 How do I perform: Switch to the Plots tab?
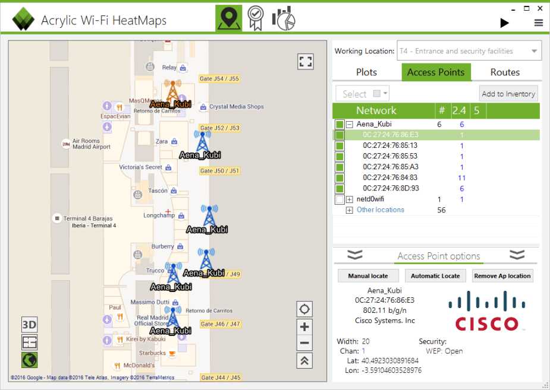366,72
